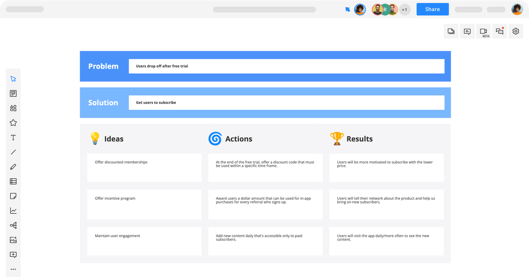The width and height of the screenshot is (529, 277).
Task: Open board settings with the gear icon
Action: click(515, 31)
